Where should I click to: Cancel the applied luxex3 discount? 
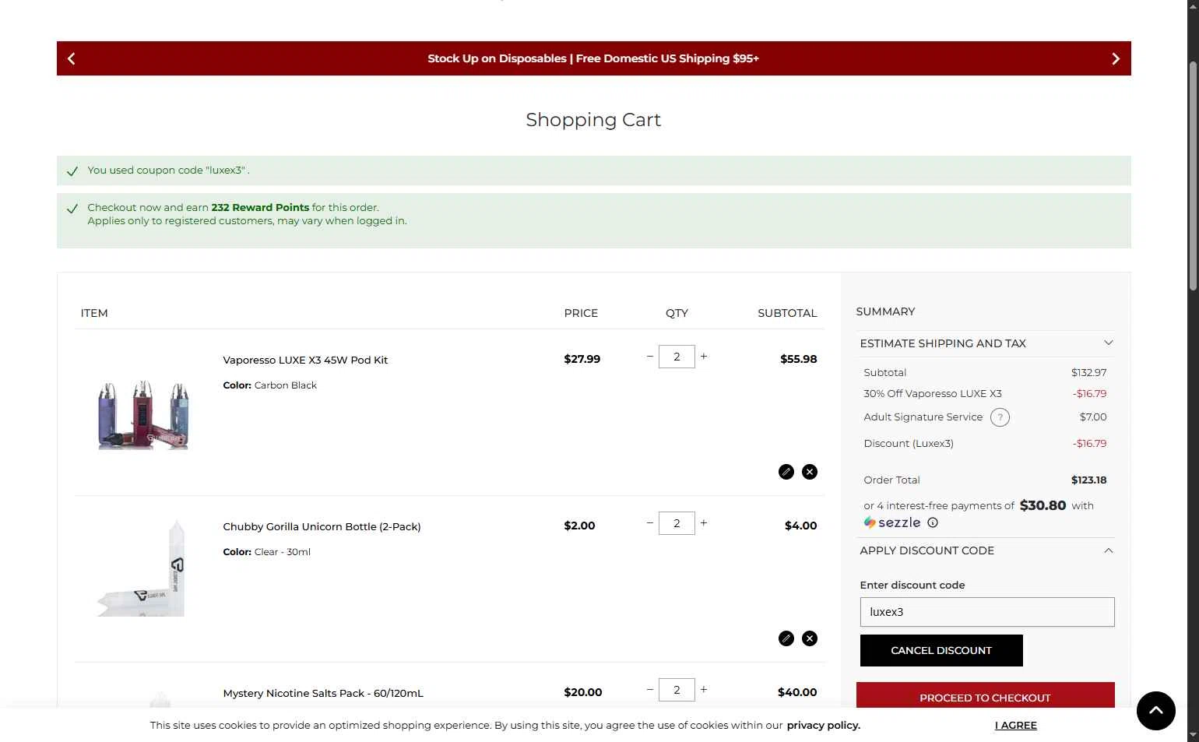(x=941, y=651)
